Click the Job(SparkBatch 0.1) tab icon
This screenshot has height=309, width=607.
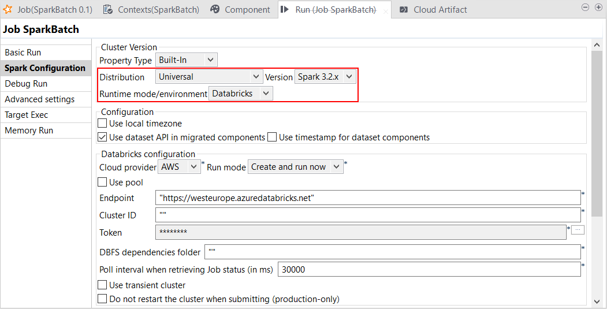tap(8, 9)
